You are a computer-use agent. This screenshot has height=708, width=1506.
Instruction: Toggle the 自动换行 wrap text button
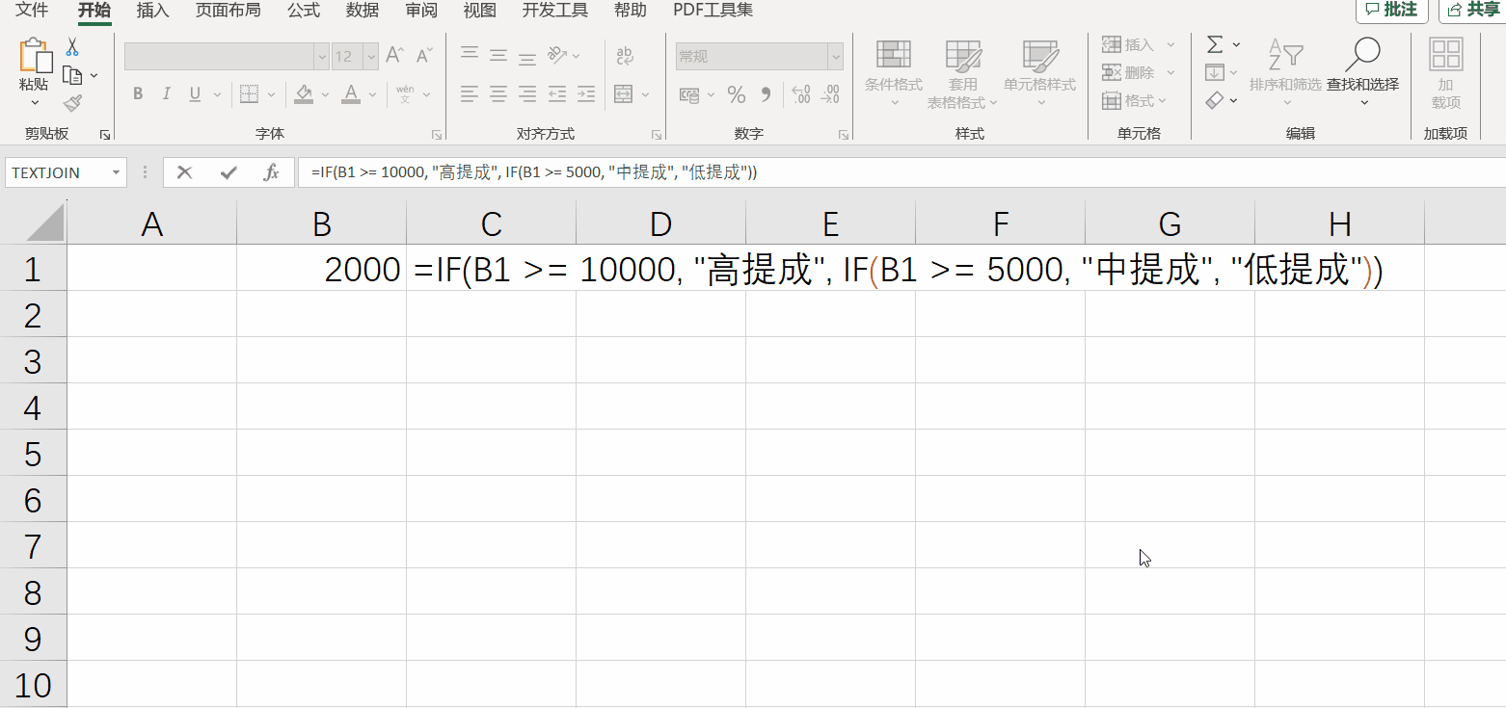click(x=624, y=56)
